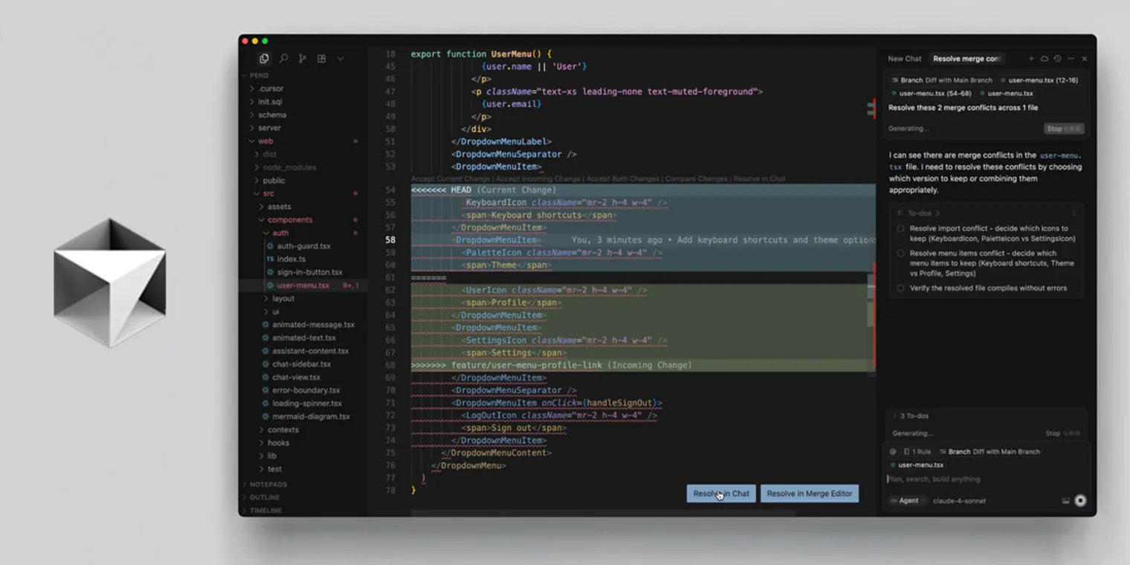This screenshot has height=565, width=1130.
Task: Select the Resolve merge conflicts chat tab
Action: [x=966, y=58]
